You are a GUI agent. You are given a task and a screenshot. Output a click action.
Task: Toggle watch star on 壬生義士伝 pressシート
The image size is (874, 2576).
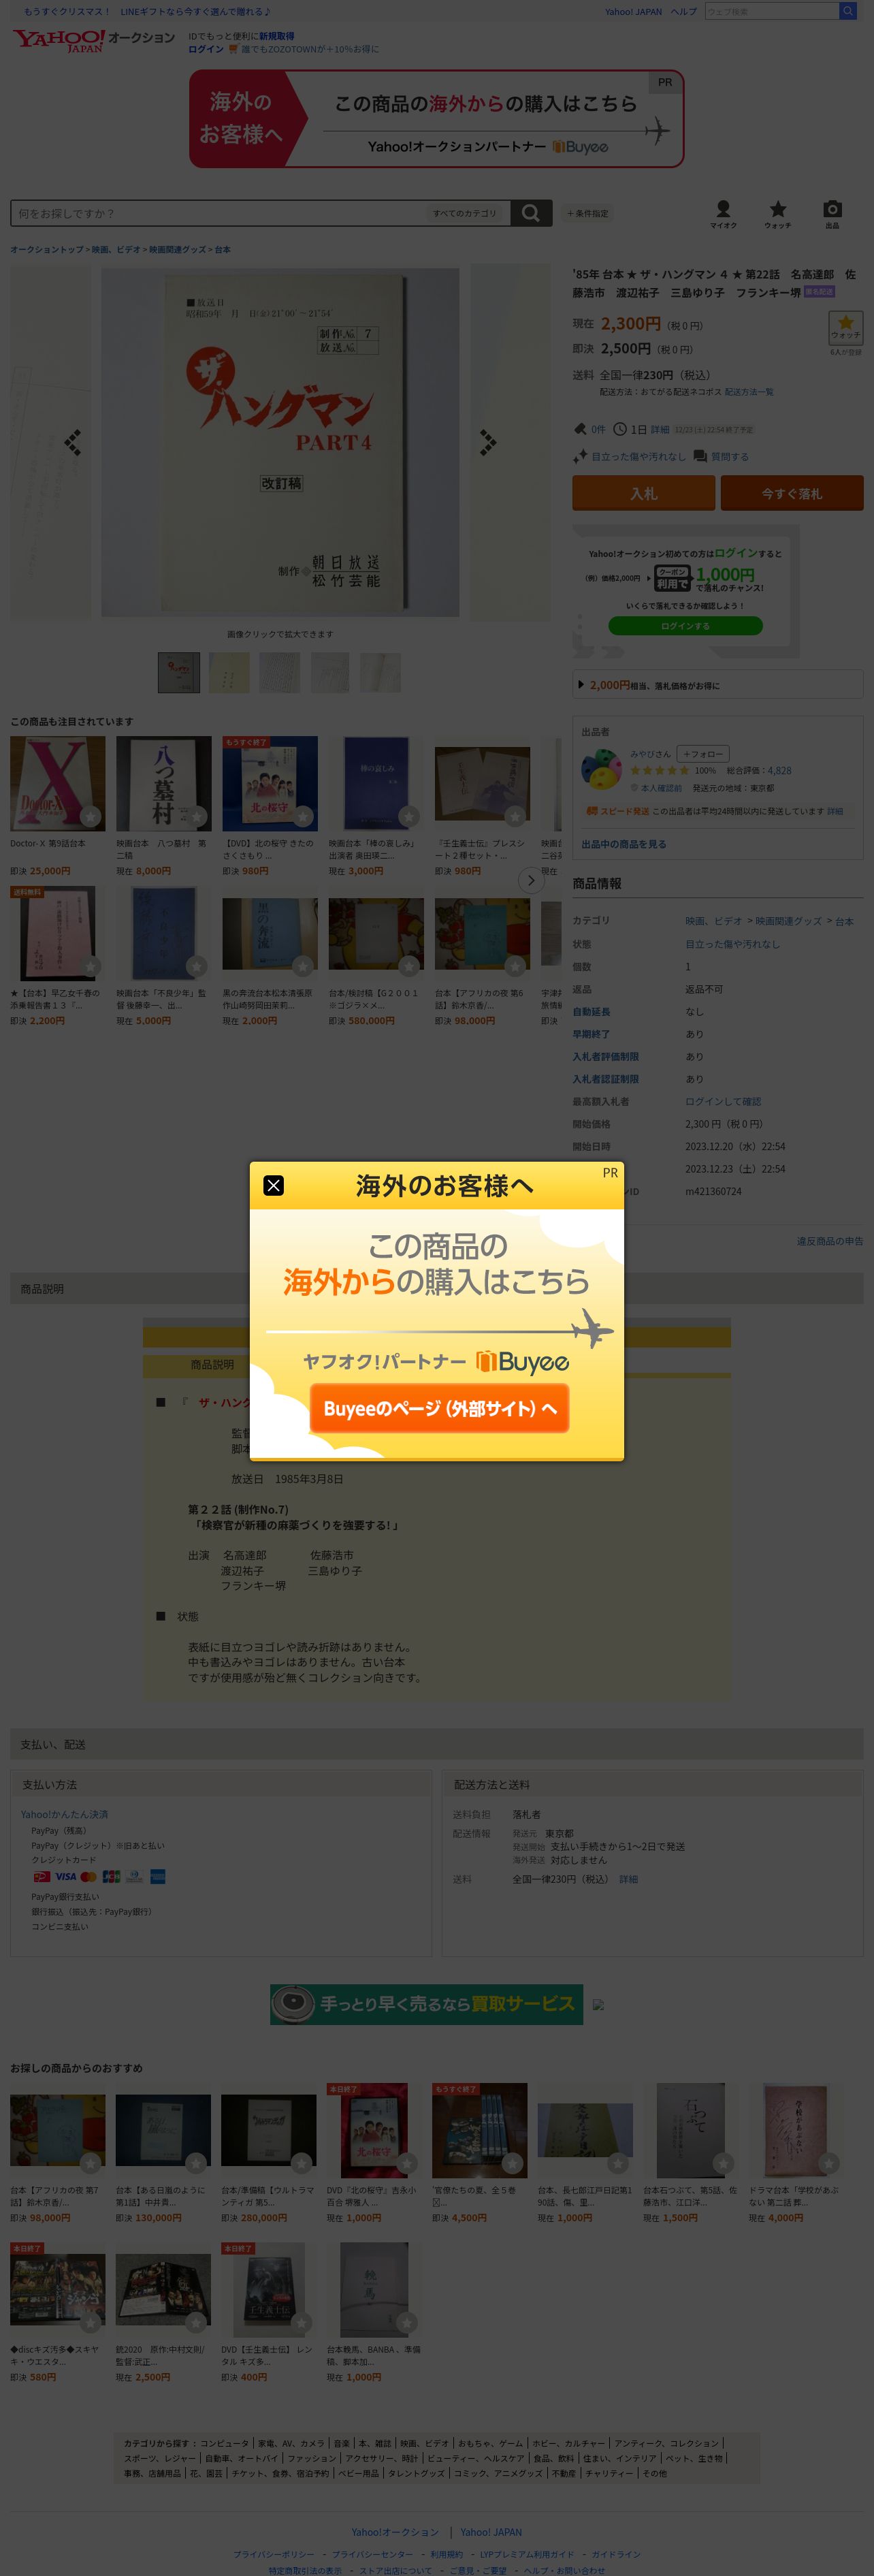point(515,816)
